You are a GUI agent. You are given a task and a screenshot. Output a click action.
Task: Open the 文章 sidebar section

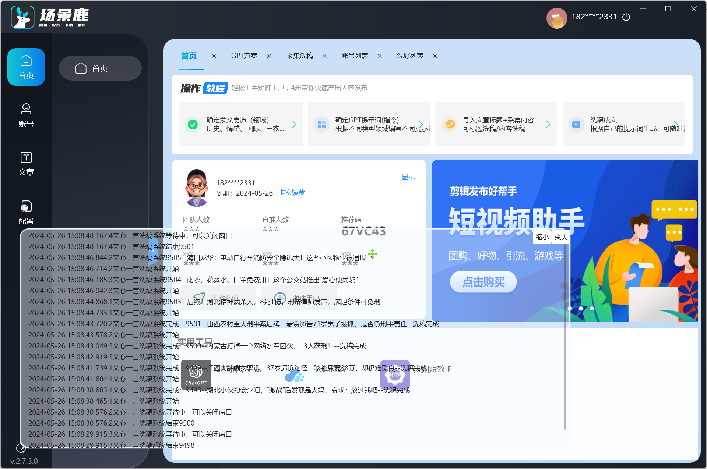pyautogui.click(x=26, y=164)
